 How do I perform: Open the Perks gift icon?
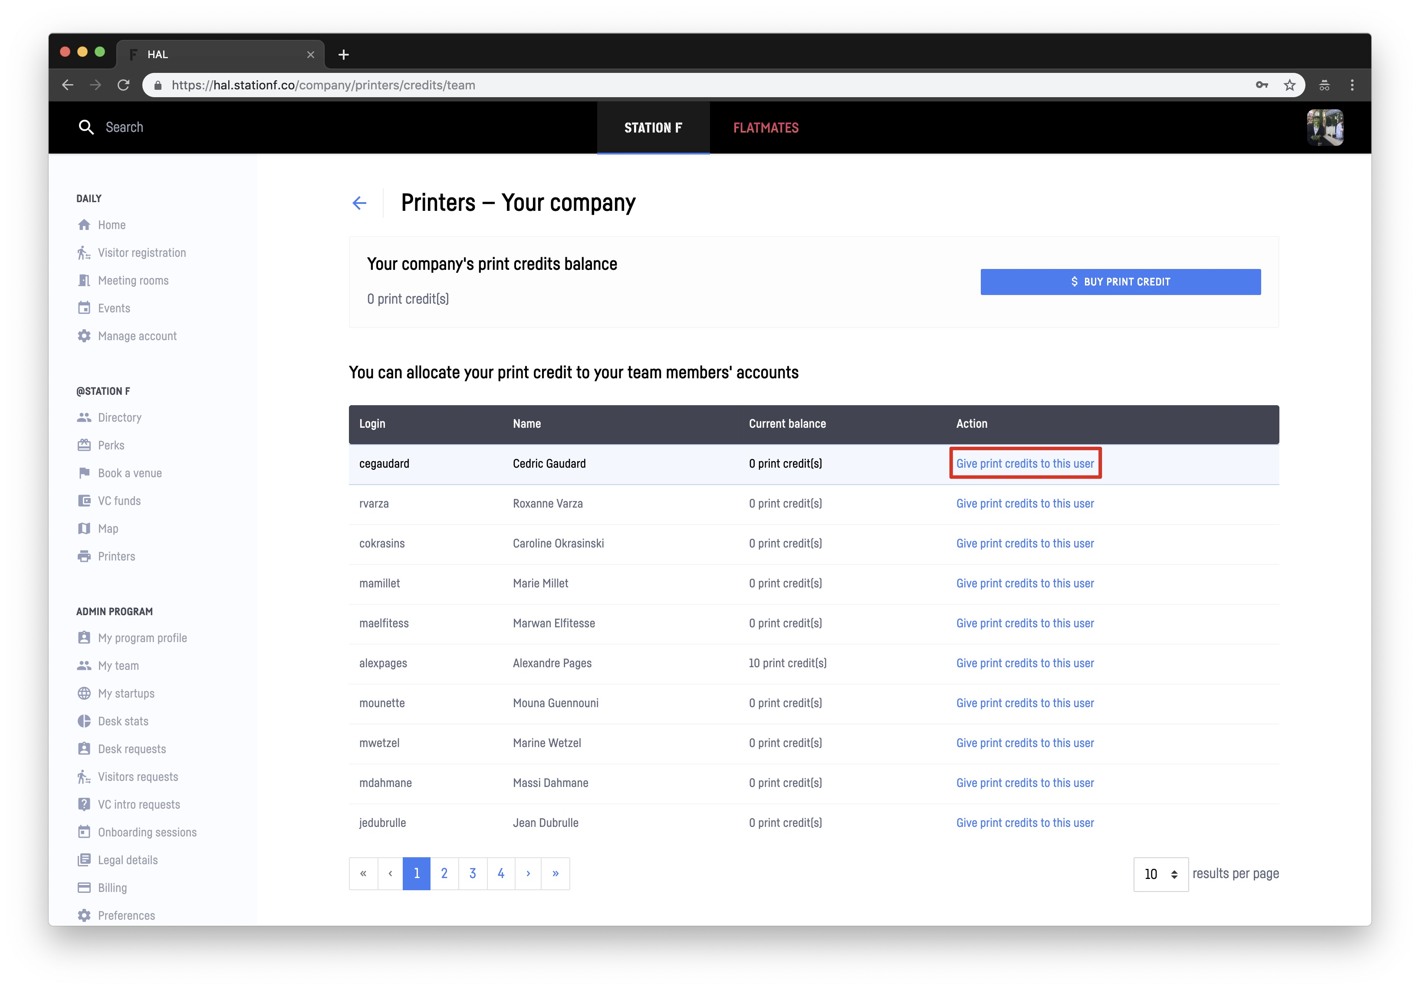(84, 445)
